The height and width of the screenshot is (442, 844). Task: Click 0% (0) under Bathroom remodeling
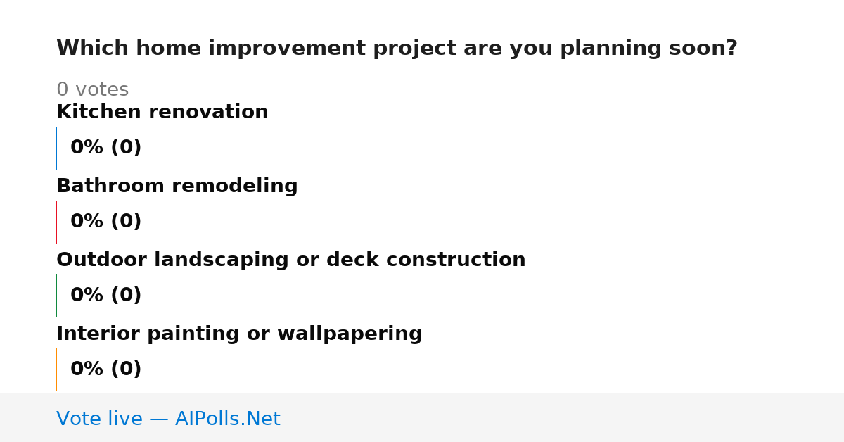(x=106, y=222)
